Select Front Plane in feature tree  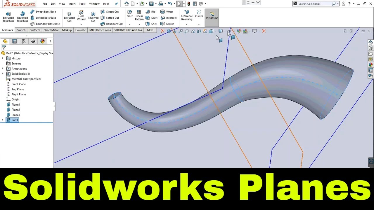16,84
